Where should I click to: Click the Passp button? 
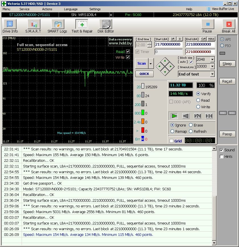pyautogui.click(x=227, y=134)
